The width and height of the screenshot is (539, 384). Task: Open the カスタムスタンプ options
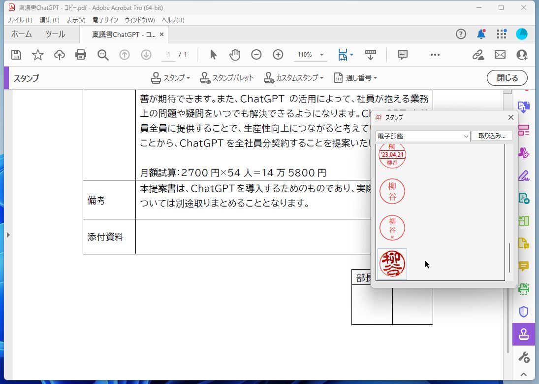click(293, 77)
